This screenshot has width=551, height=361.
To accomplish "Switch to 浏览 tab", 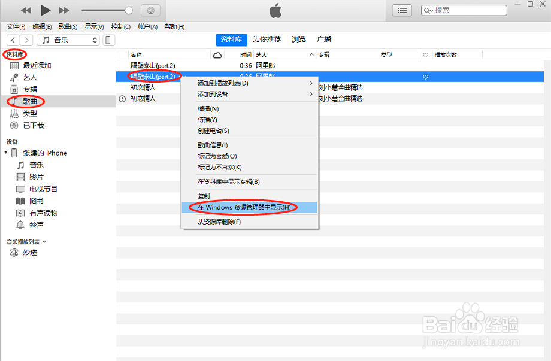I will 299,40.
